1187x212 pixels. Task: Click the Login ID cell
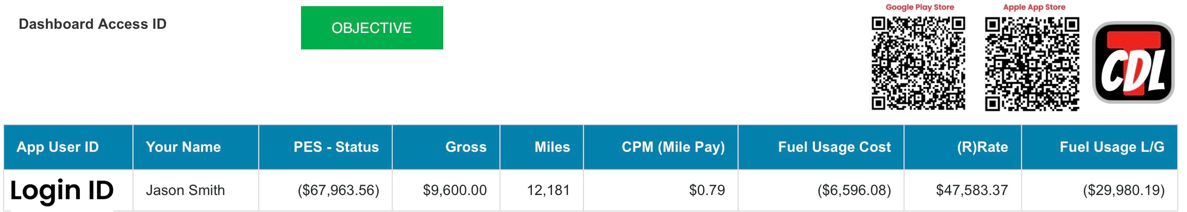(62, 190)
